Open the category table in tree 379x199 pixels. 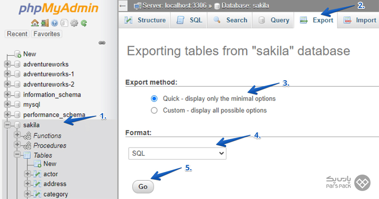coord(56,194)
